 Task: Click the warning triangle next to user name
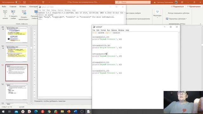coord(155,2)
